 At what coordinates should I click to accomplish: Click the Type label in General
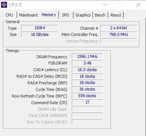click(12, 28)
